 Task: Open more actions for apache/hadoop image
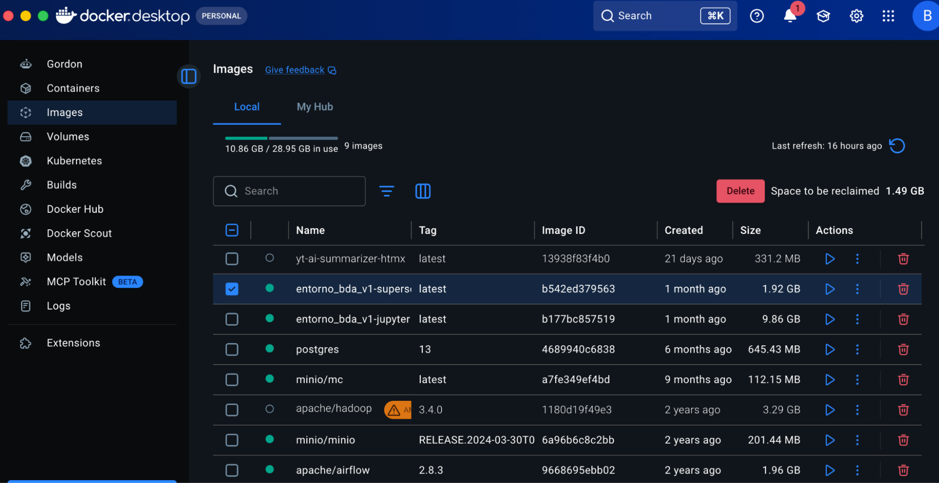coord(857,410)
